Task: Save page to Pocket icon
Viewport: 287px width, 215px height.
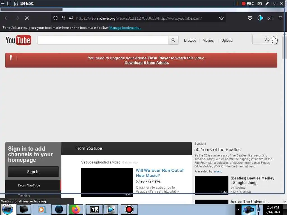Action: [x=250, y=18]
